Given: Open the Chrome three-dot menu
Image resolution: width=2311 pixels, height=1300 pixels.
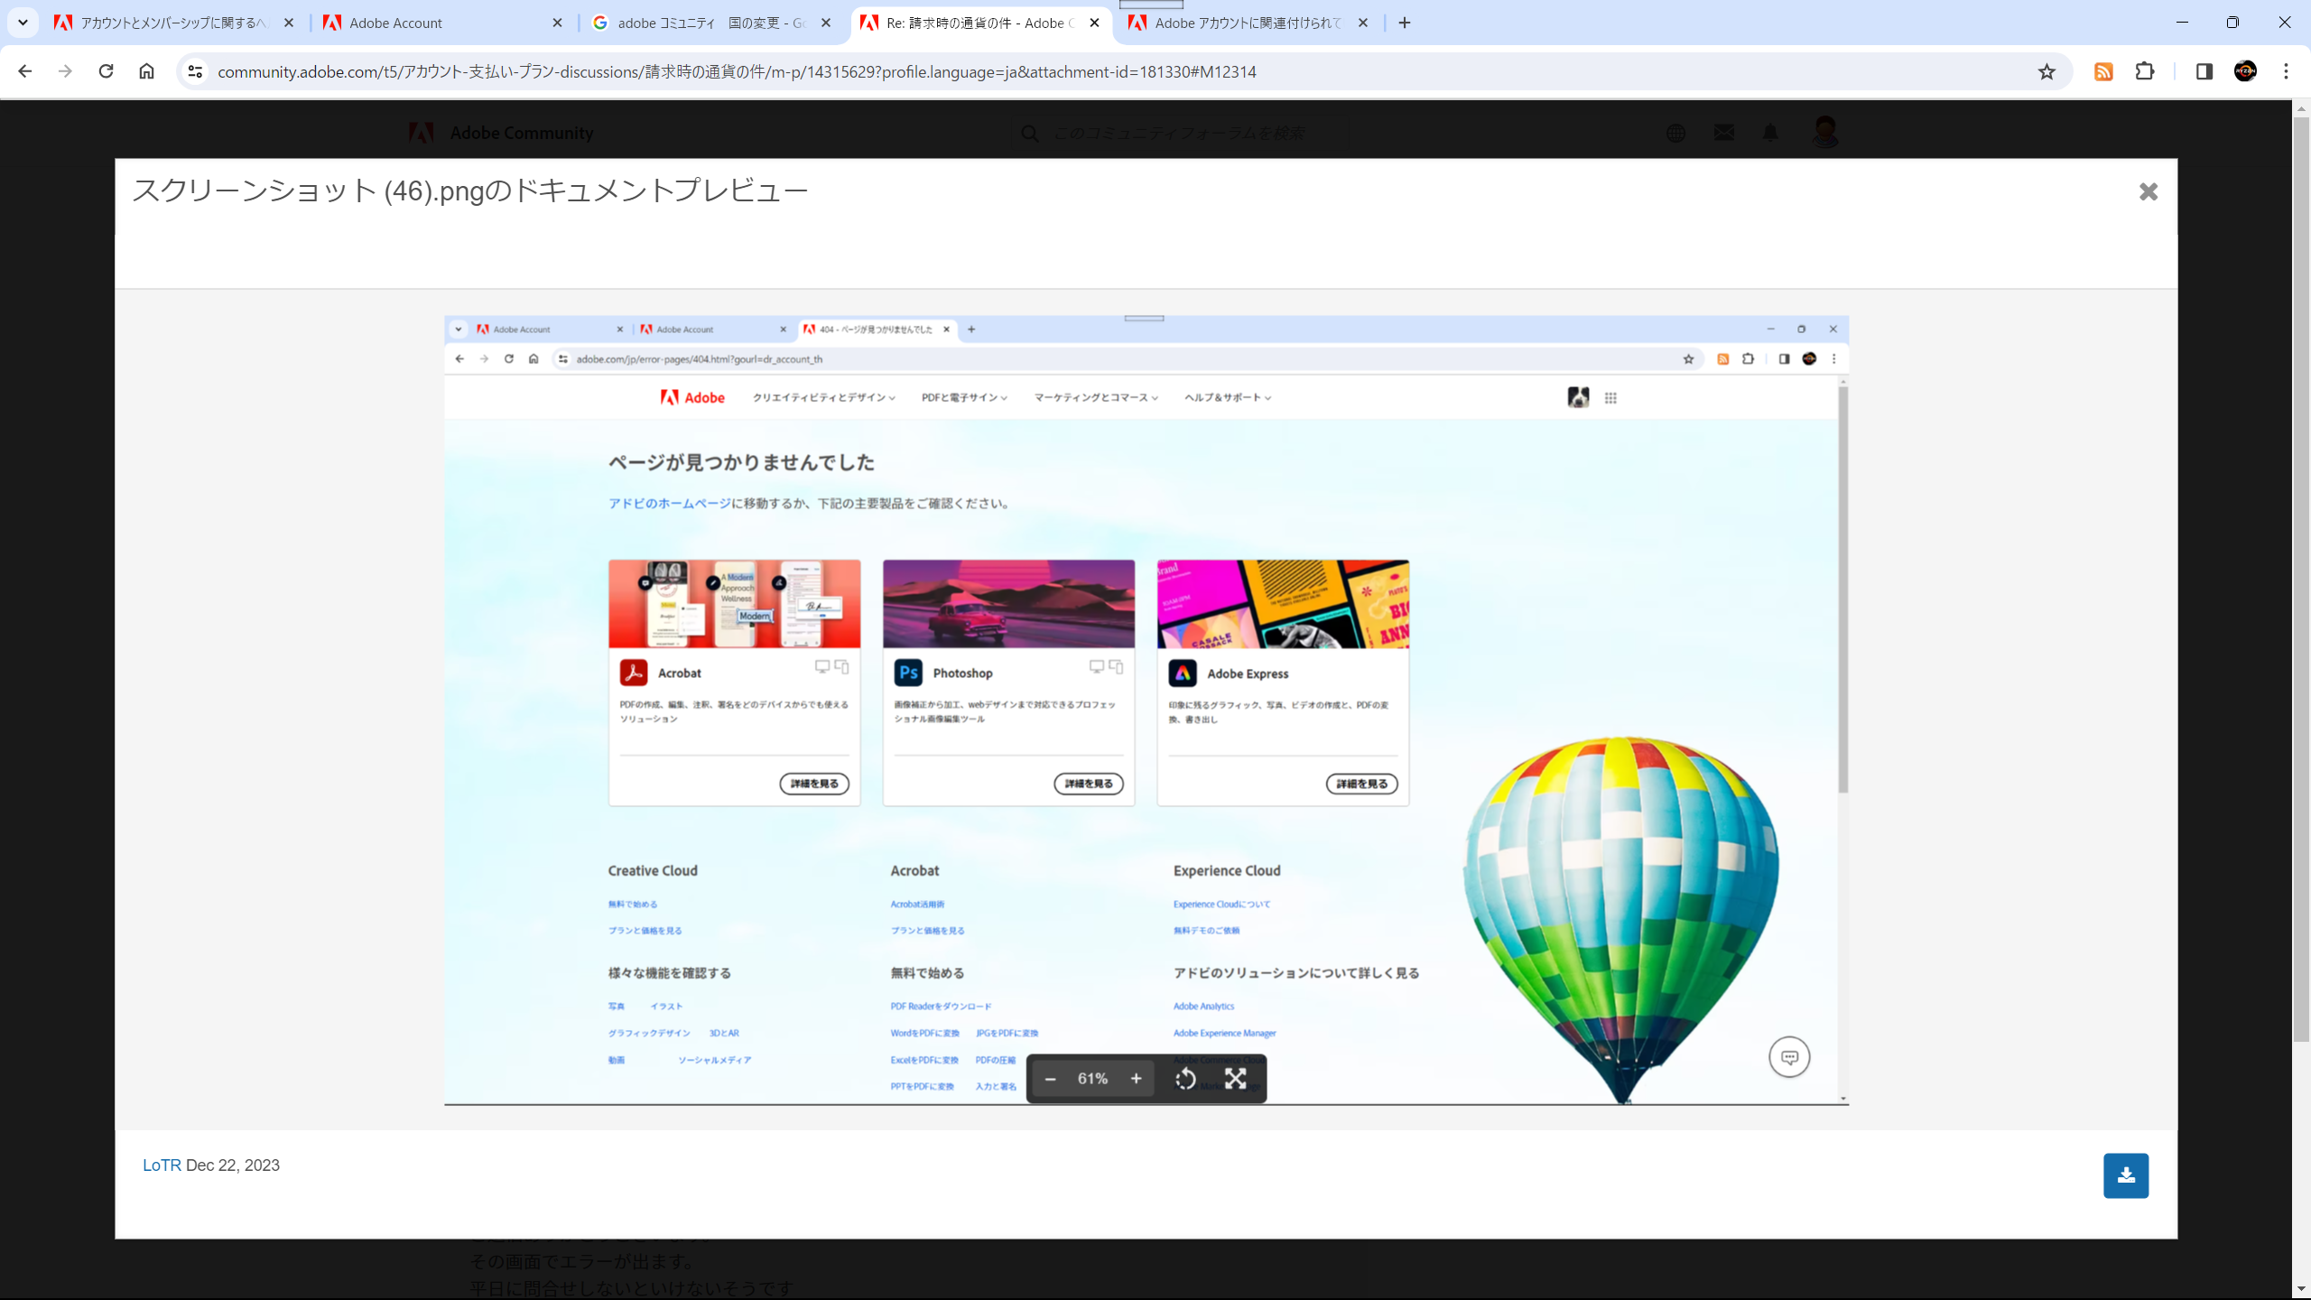Looking at the screenshot, I should coord(2286,71).
